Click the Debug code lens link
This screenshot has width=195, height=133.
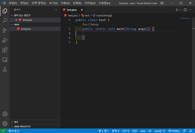coord(94,24)
